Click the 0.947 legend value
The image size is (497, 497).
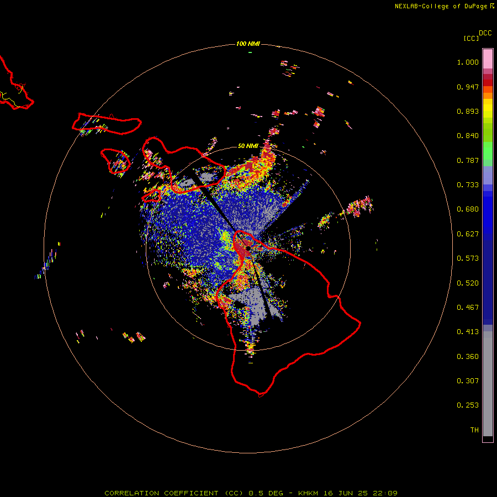click(468, 87)
